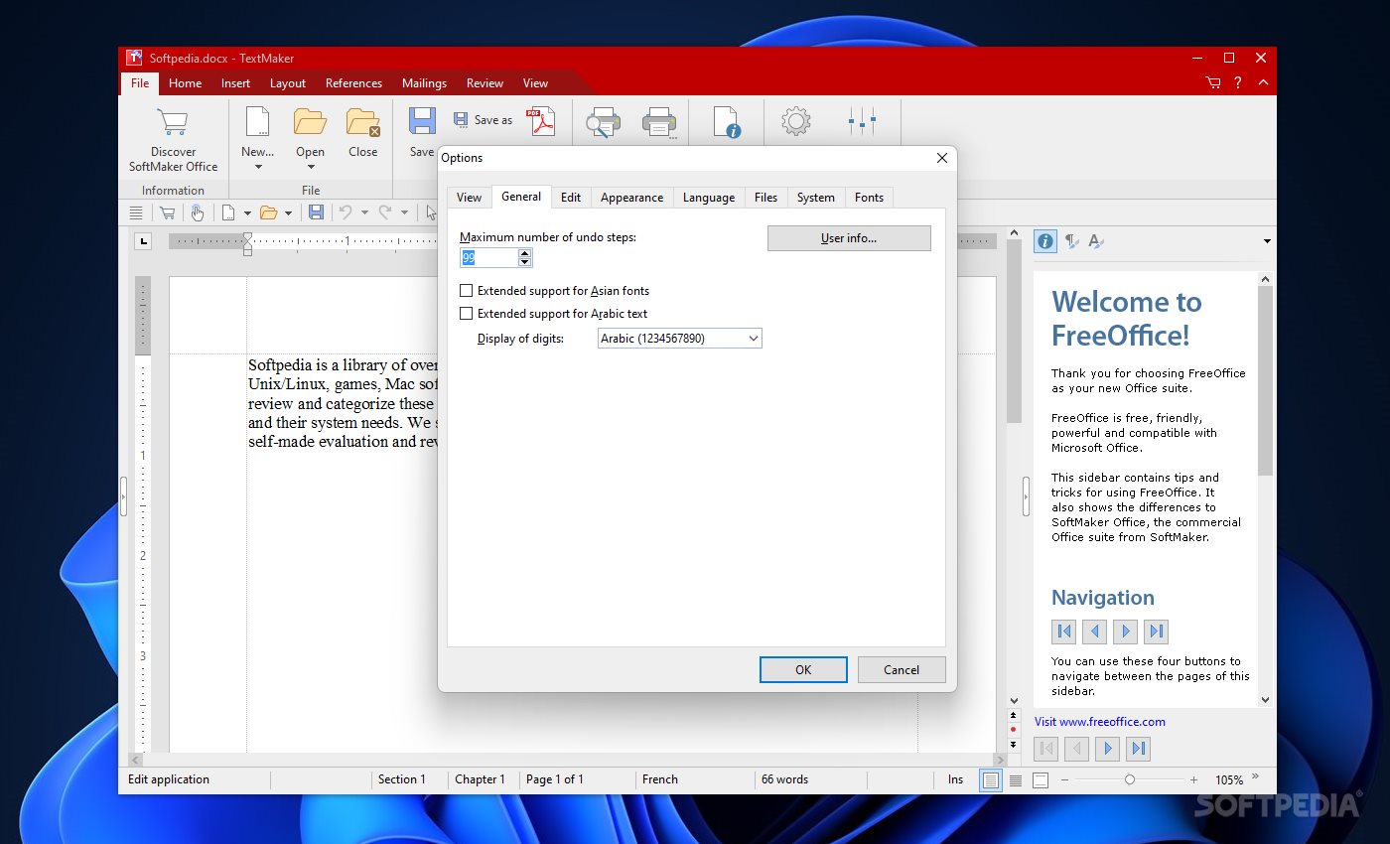Click the zoom slider handle in status bar
Screen dimensions: 1390x844
tap(1130, 780)
